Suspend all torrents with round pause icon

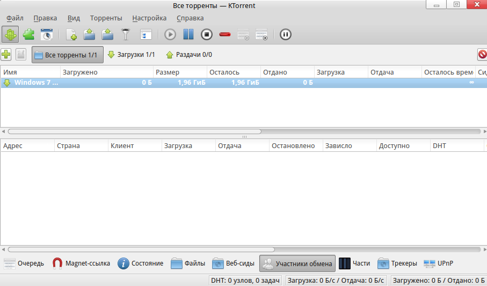(286, 34)
